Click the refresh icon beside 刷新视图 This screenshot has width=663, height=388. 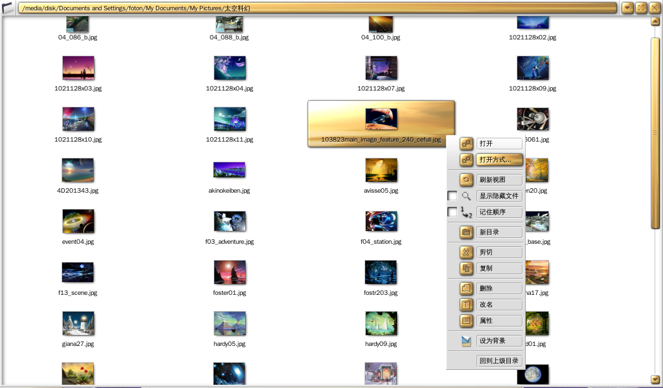pyautogui.click(x=466, y=180)
